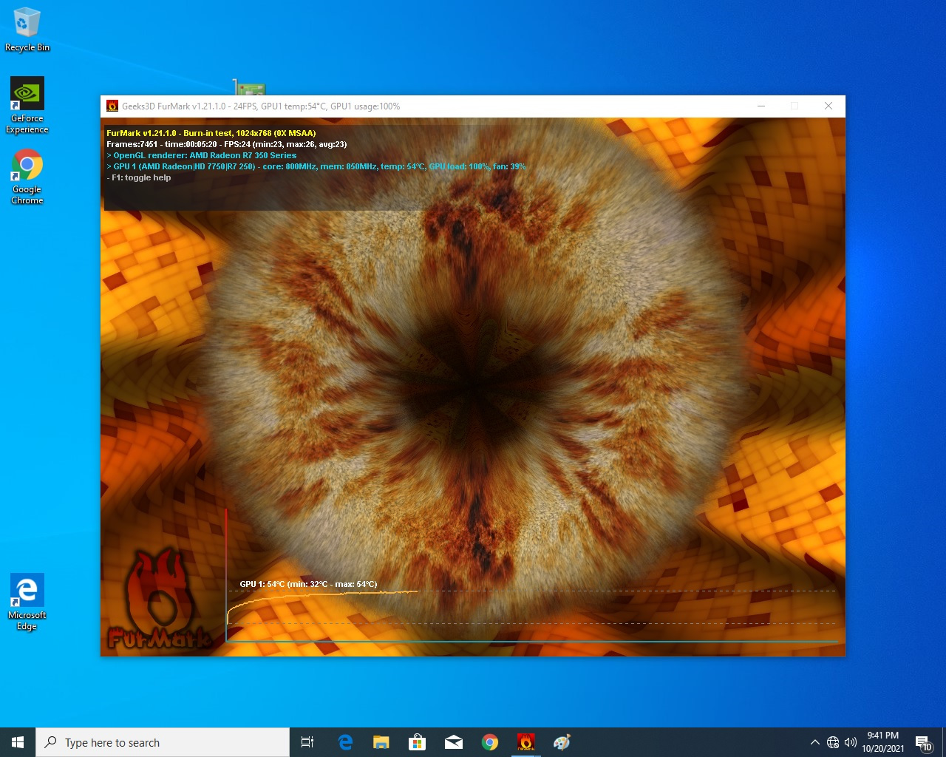Open the volume control in system tray
Image resolution: width=946 pixels, height=757 pixels.
[851, 742]
